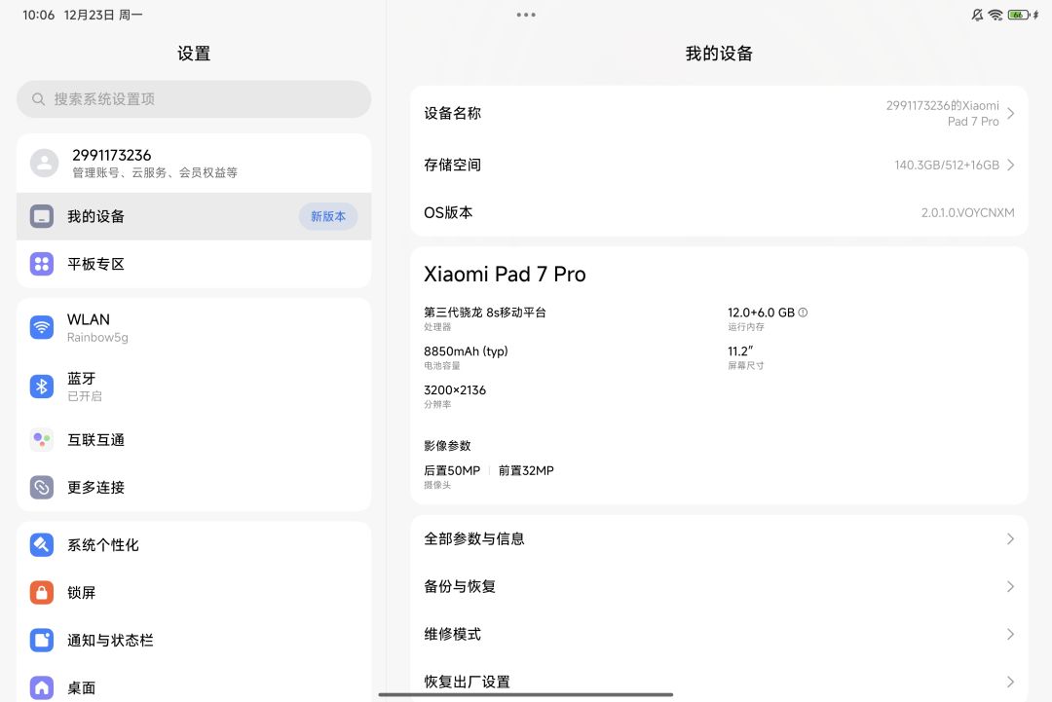Tap the muted notification bell status icon
1052x702 pixels.
[x=978, y=15]
